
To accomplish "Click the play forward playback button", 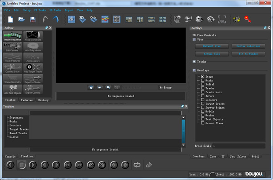I will point(33,165).
